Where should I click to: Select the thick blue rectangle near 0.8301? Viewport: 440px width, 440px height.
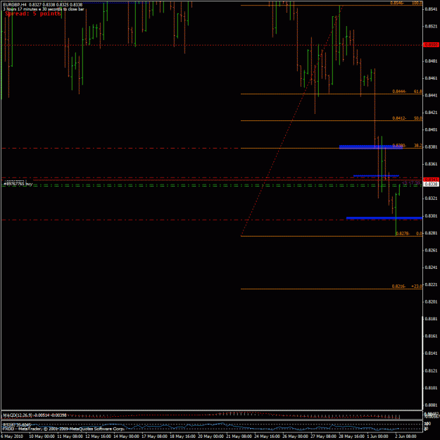384,218
